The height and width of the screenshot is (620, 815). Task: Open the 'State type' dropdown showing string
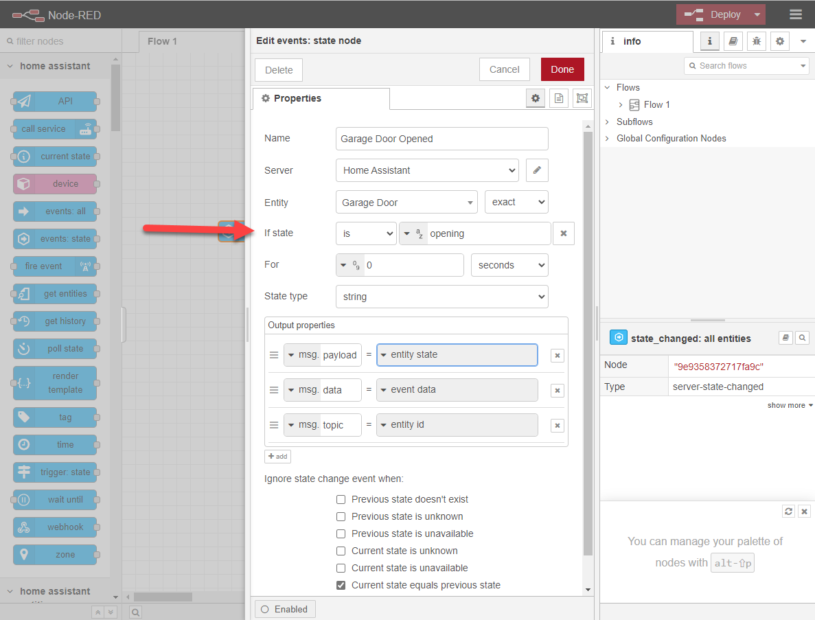(x=441, y=296)
